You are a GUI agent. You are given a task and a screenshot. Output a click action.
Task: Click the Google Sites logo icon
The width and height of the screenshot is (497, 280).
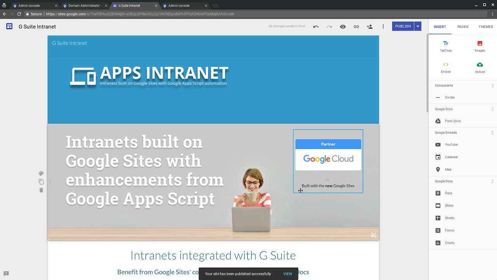click(x=9, y=26)
